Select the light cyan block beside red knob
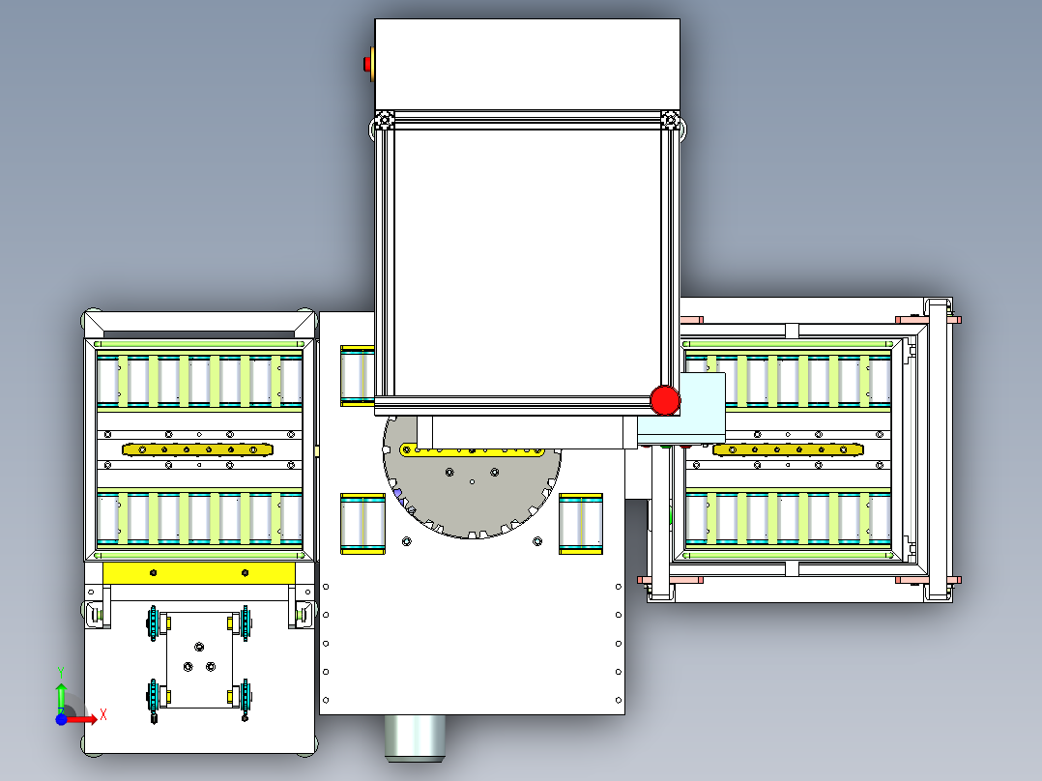1042x781 pixels. click(x=693, y=409)
